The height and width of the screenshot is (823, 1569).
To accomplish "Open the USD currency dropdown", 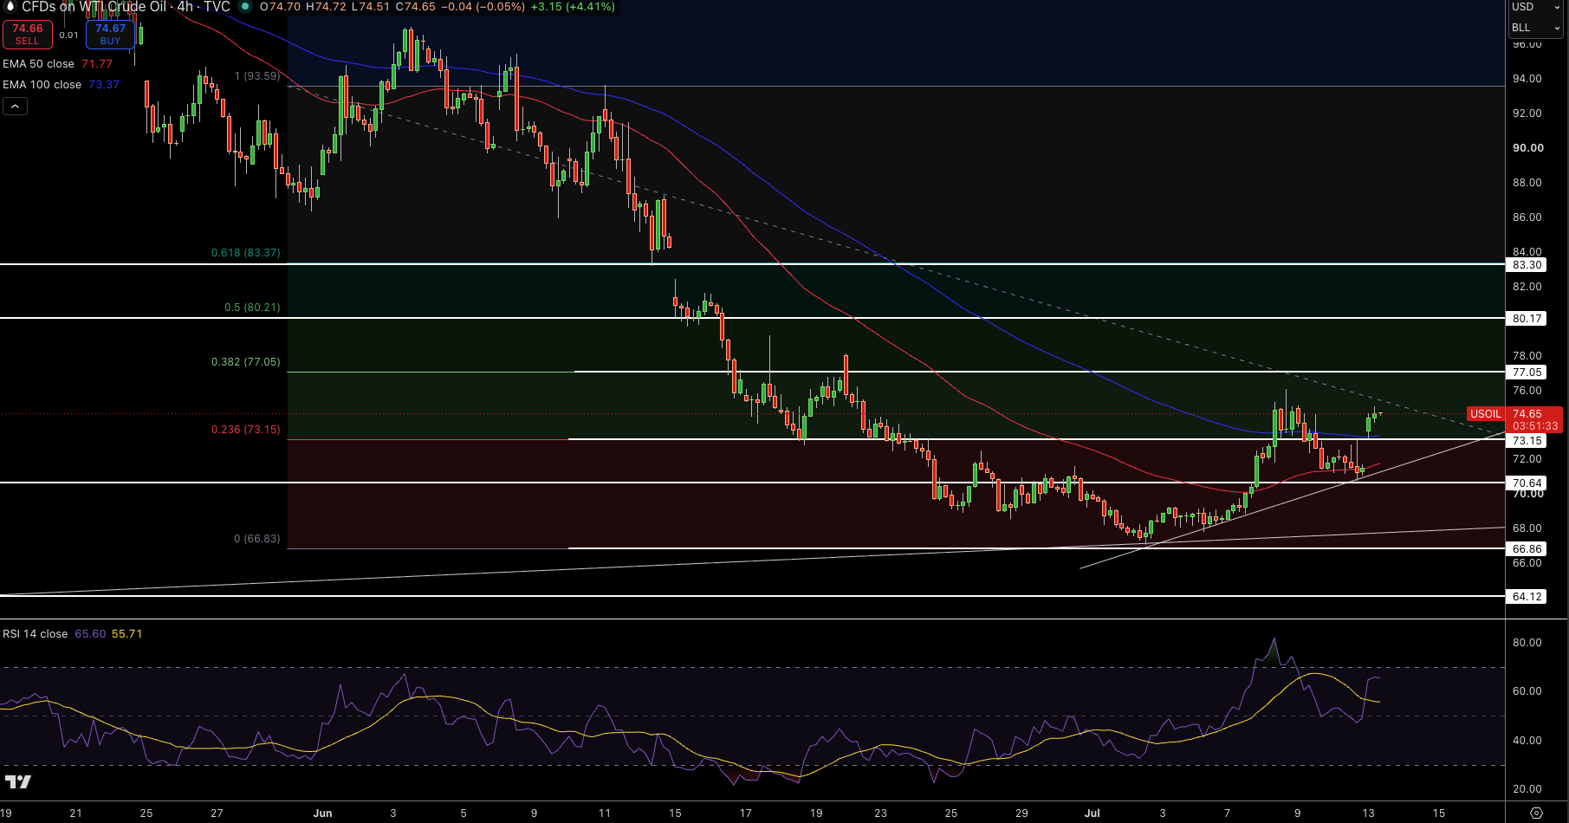I will point(1536,7).
